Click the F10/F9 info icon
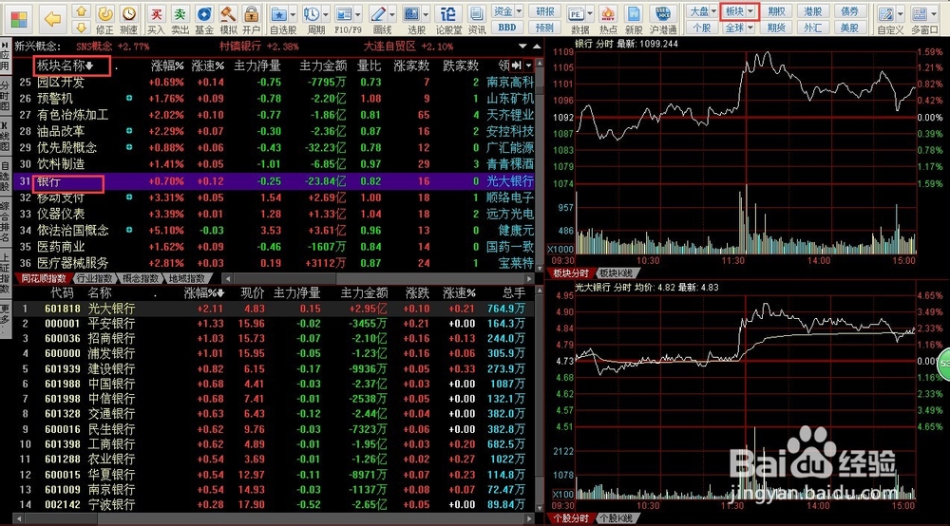Viewport: 950px width, 526px height. pos(344,13)
